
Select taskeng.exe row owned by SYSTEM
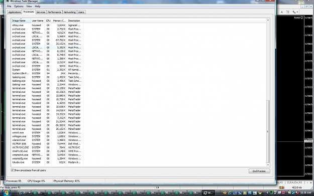tap(47, 77)
